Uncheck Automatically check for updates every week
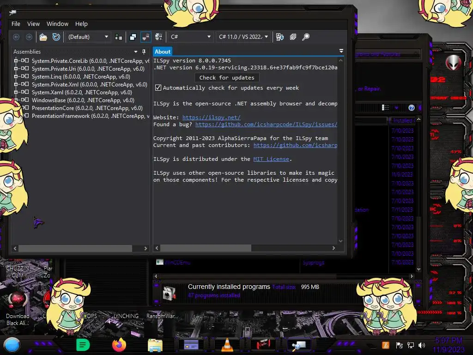 (158, 87)
